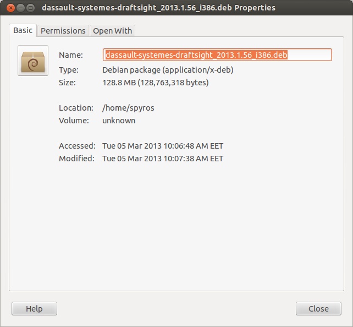Click the type value 'Debian package (application/x-deb)'
This screenshot has width=353, height=327.
(168, 70)
